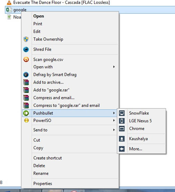Click the PowerISO yellow disc icon
Viewport: 175px width, 192px height.
[x=26, y=121]
